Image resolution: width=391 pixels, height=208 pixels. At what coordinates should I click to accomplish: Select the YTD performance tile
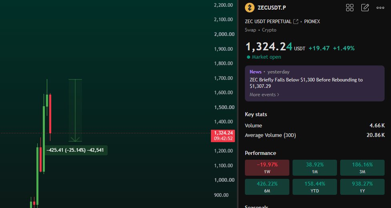click(315, 187)
